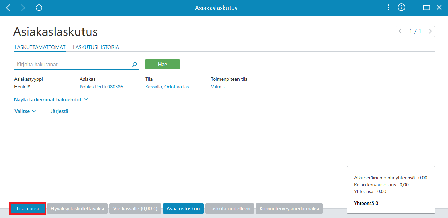
Task: Go to next page in pager
Action: point(430,31)
